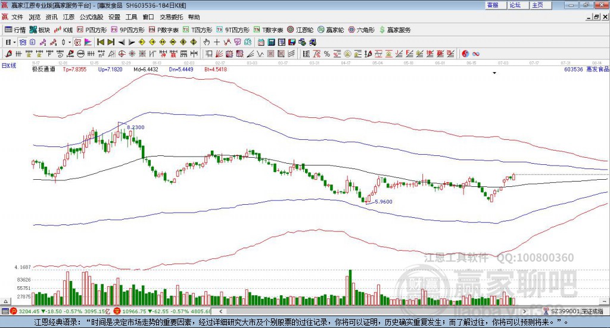Click the 沪 Shanghai index badge
This screenshot has width=610, height=328.
coord(14,311)
